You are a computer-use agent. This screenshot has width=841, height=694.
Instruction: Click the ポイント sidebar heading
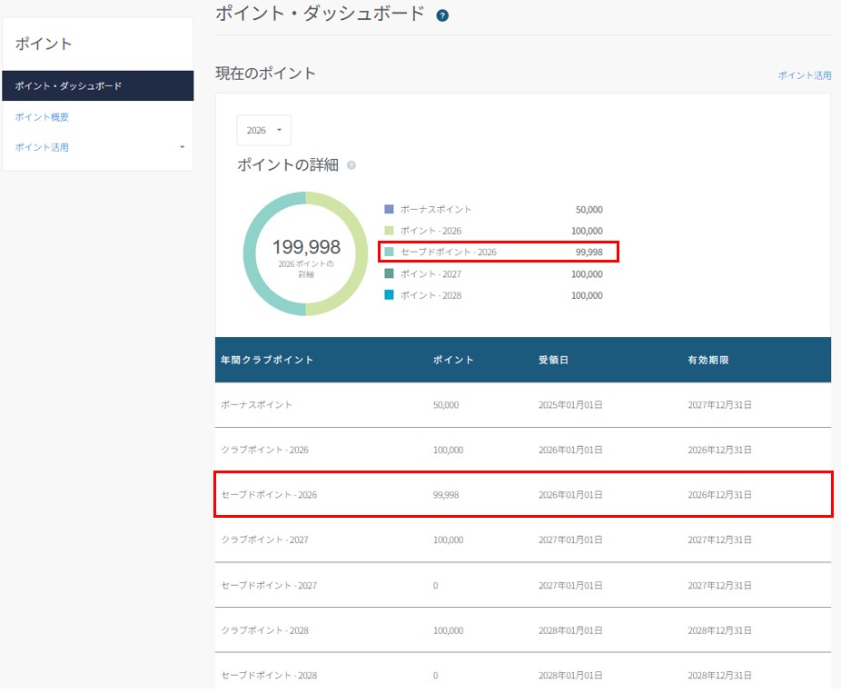[44, 44]
